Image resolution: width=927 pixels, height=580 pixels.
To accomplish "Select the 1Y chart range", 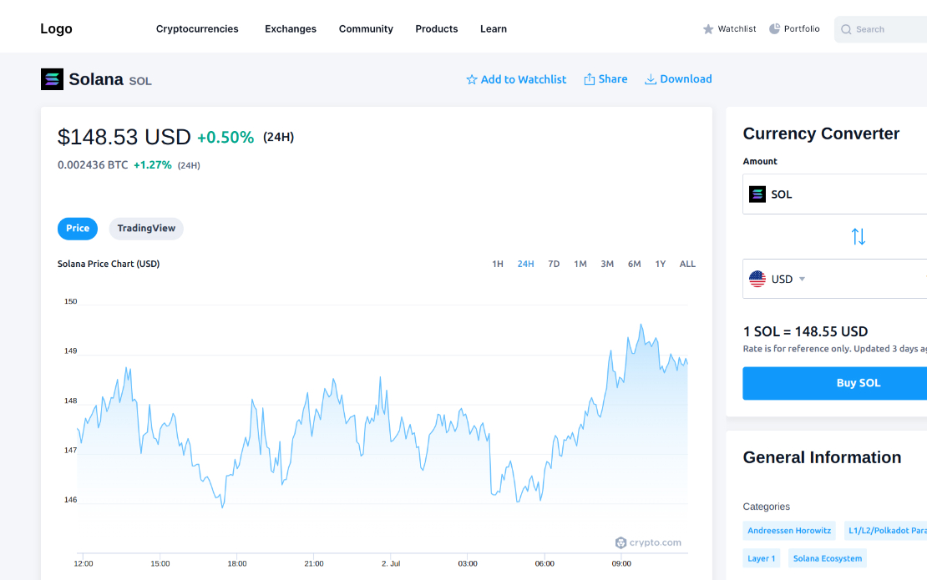I will [661, 264].
